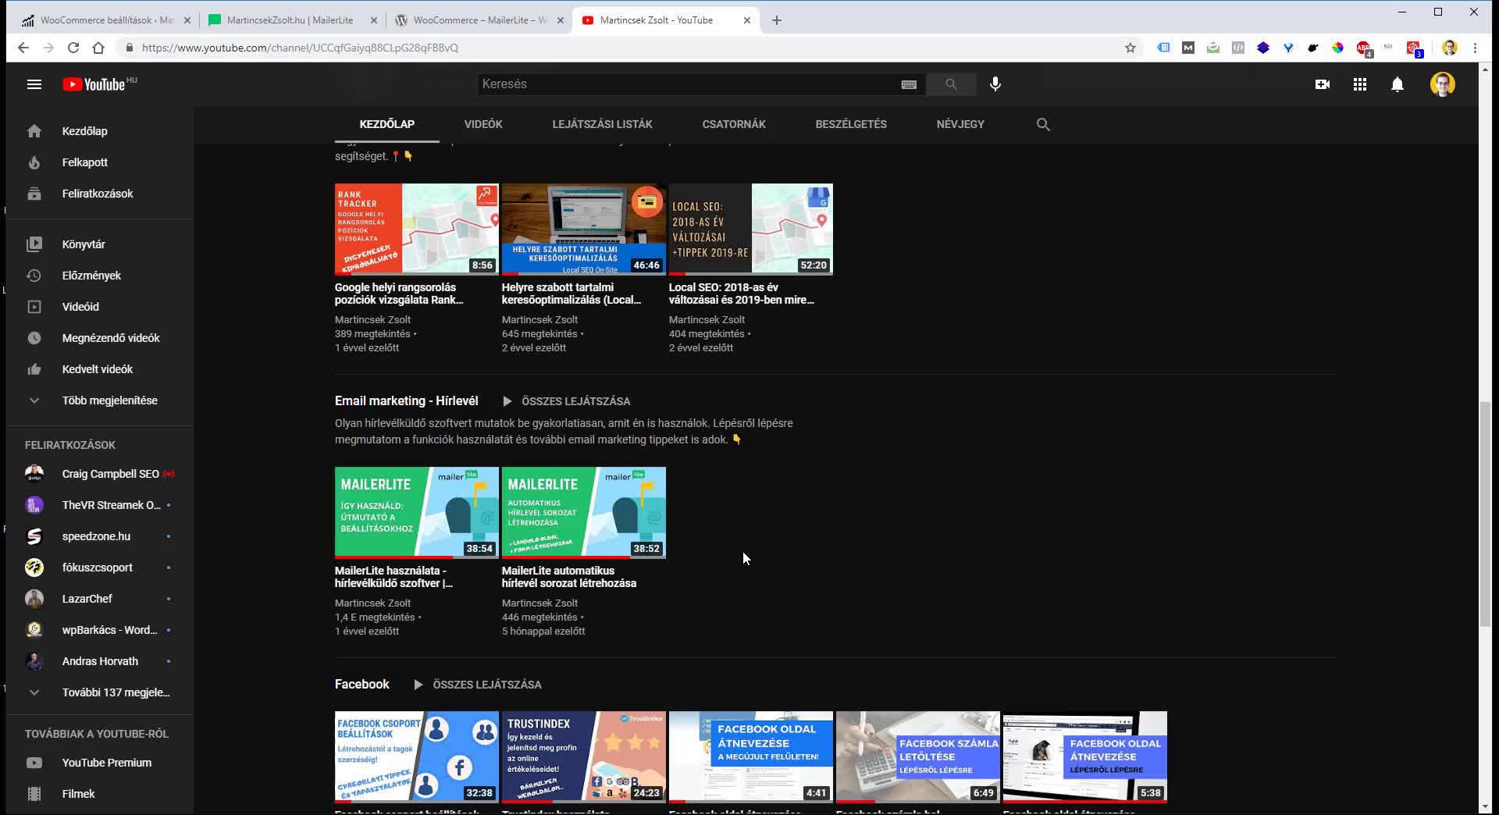Open speedzone.hu subscription channel
Viewport: 1499px width, 815px height.
100,536
